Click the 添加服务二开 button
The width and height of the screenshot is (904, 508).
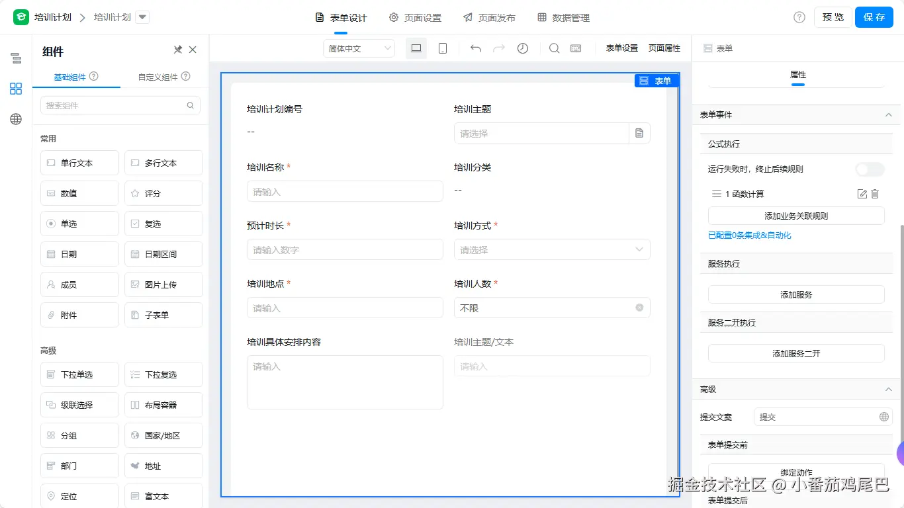(796, 353)
